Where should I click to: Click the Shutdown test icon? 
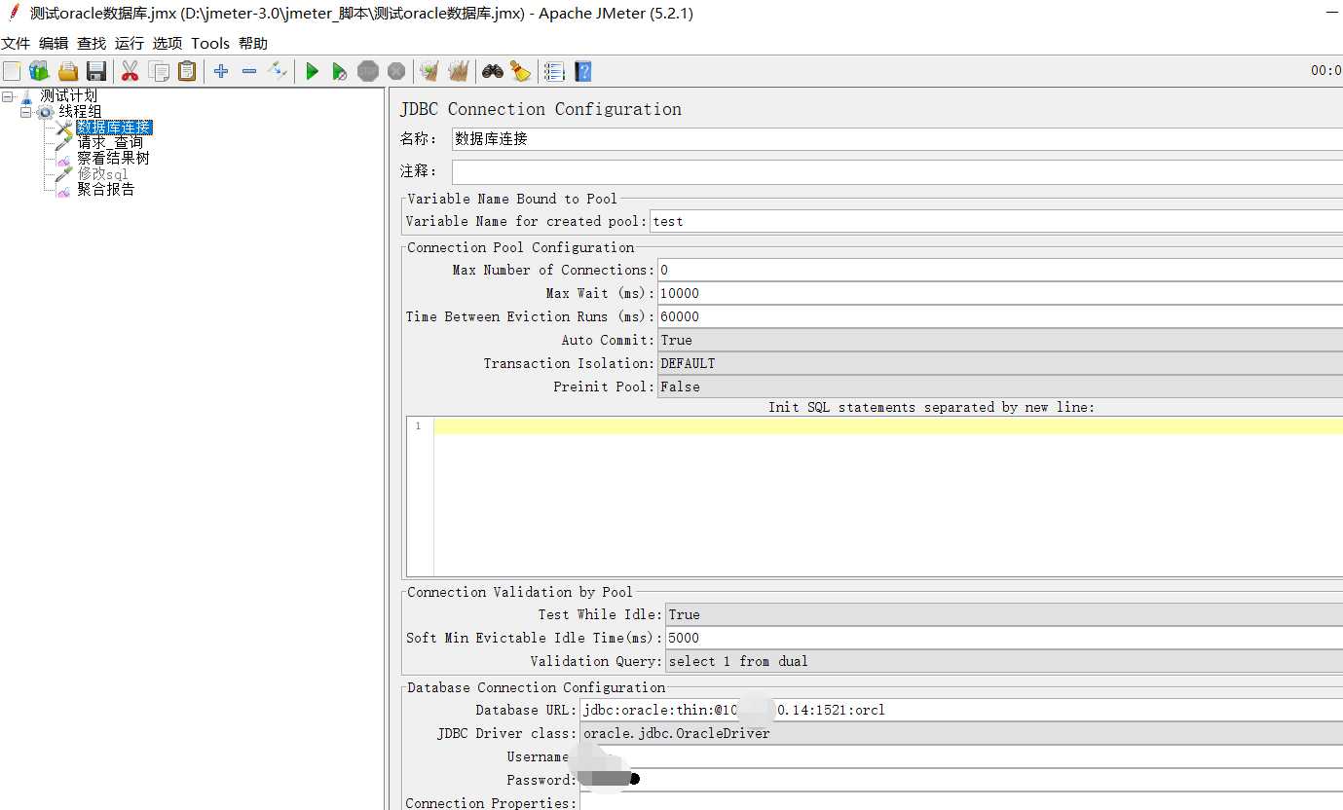[x=396, y=71]
